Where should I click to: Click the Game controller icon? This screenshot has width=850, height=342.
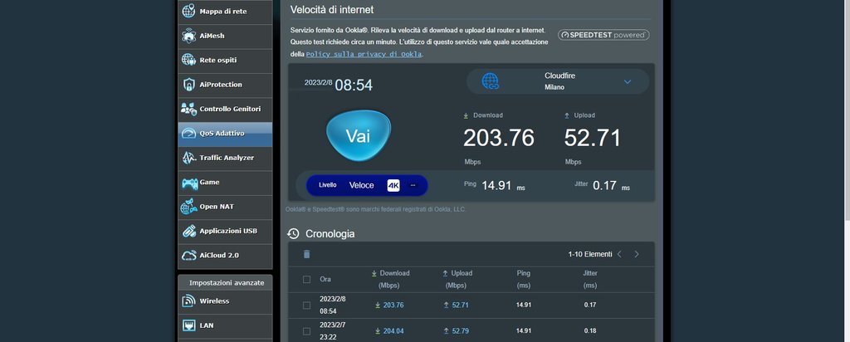click(x=188, y=183)
